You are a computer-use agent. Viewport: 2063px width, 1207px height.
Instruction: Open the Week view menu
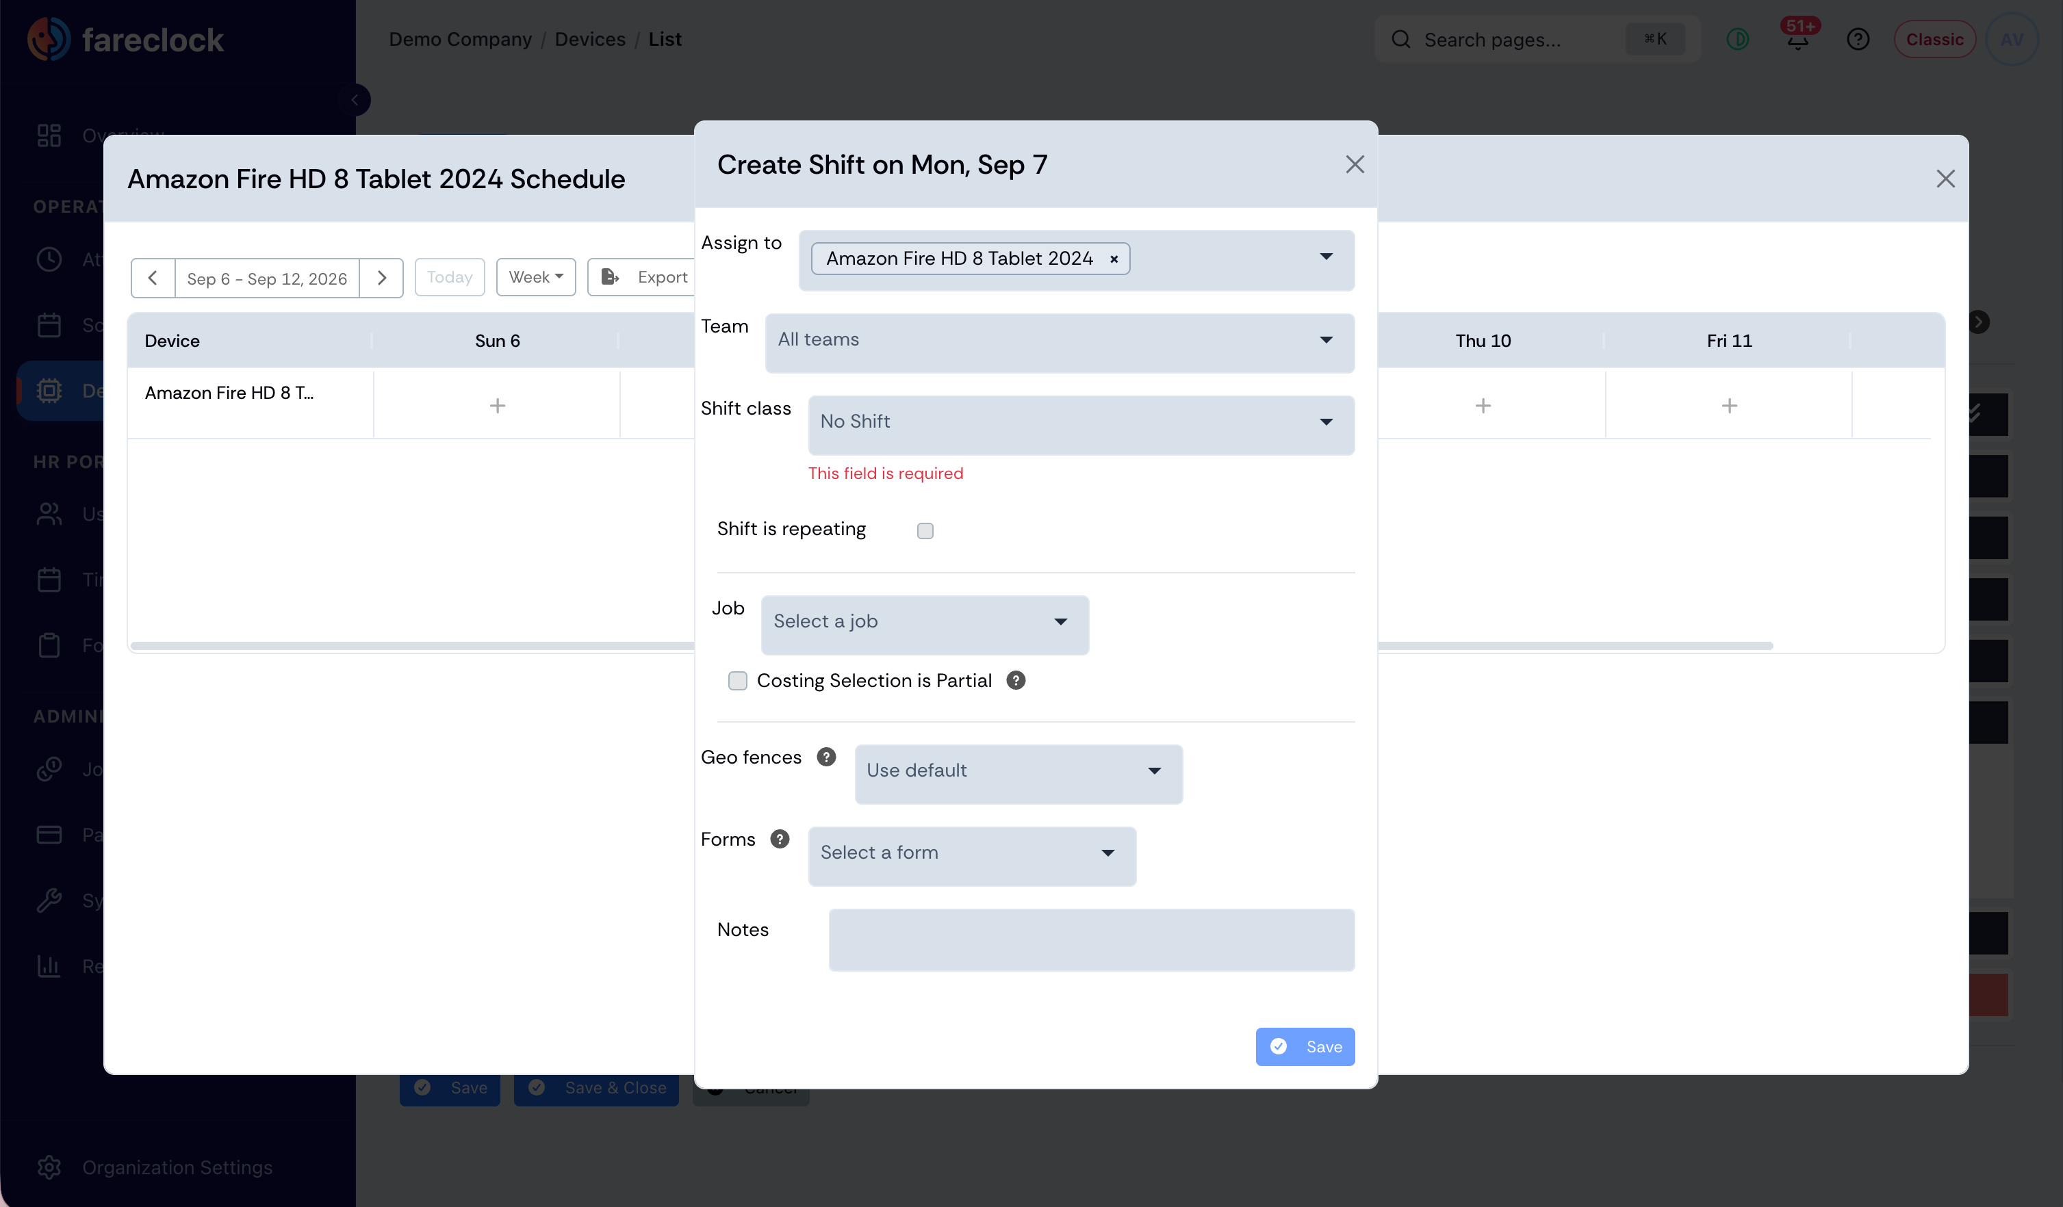pyautogui.click(x=535, y=277)
